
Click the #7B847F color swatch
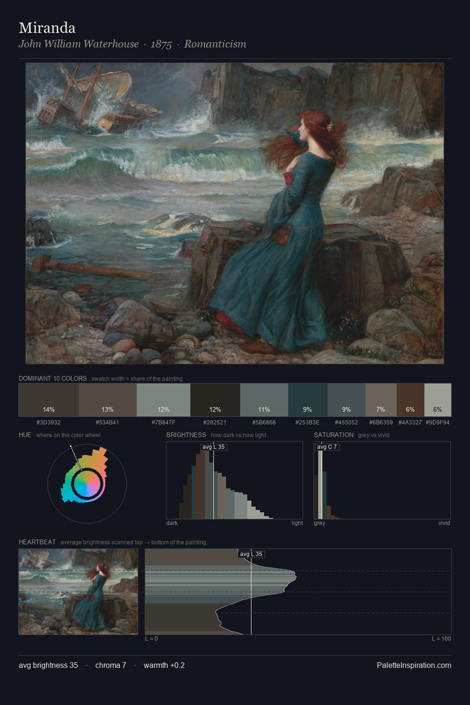pos(164,400)
